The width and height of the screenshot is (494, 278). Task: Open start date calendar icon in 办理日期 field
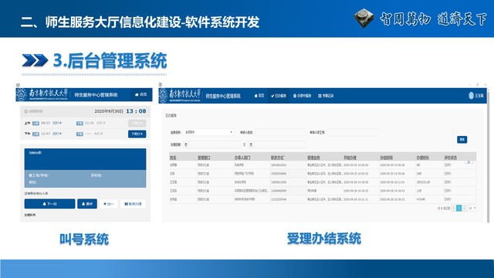(x=186, y=144)
